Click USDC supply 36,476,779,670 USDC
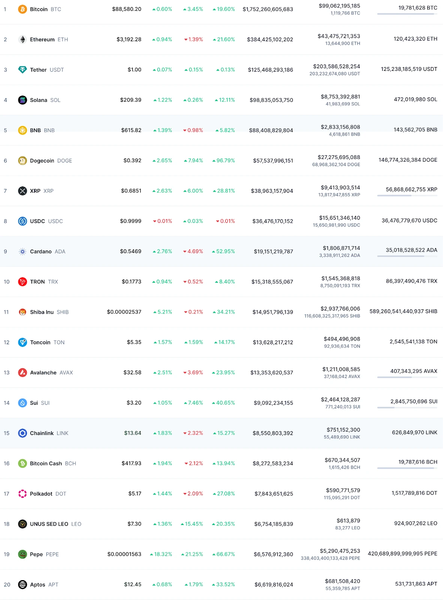This screenshot has height=600, width=443. point(409,220)
